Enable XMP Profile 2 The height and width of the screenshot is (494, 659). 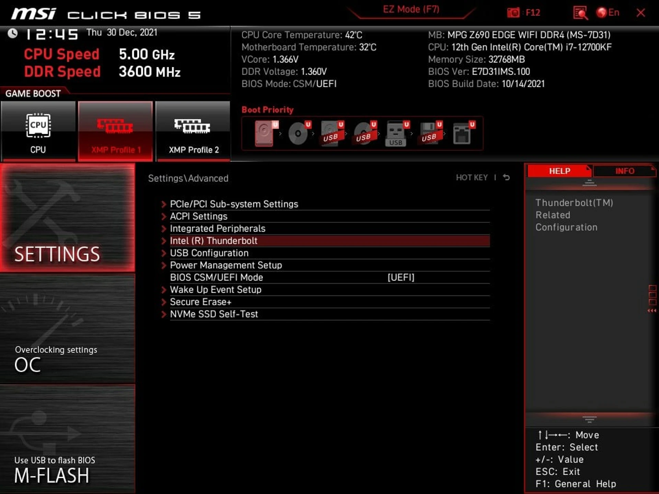193,131
